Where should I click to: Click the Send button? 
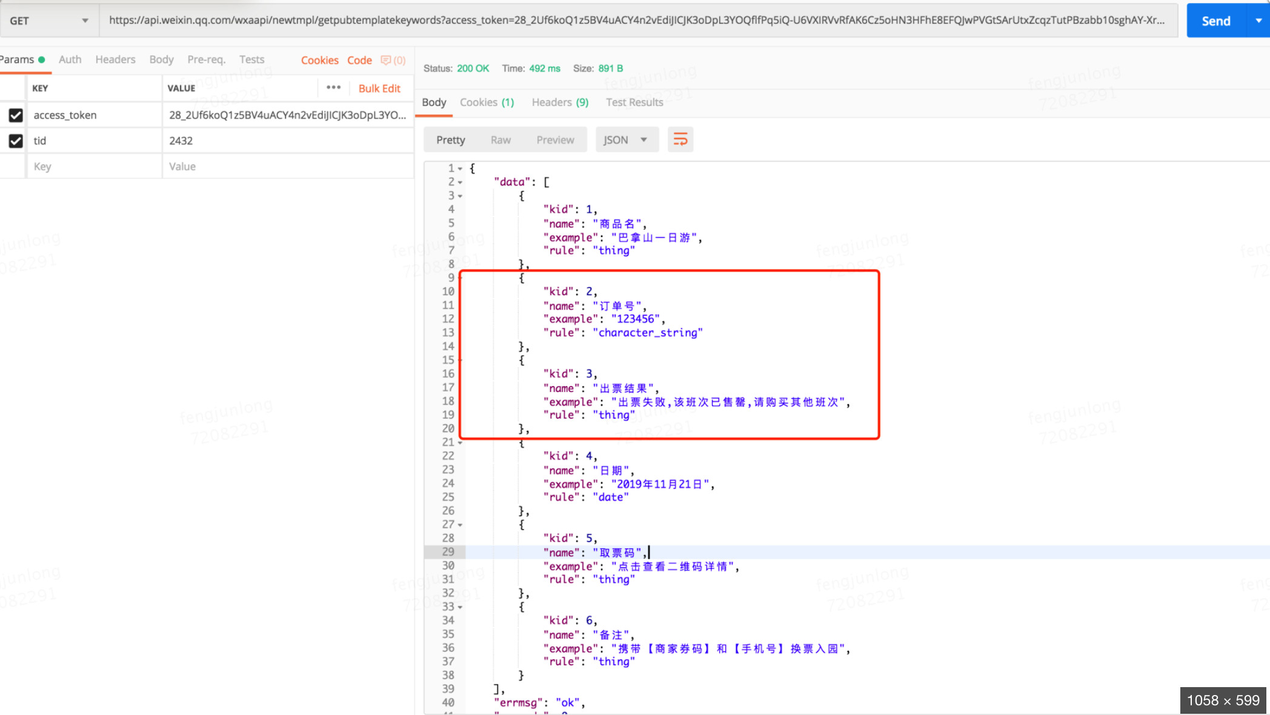(1215, 21)
